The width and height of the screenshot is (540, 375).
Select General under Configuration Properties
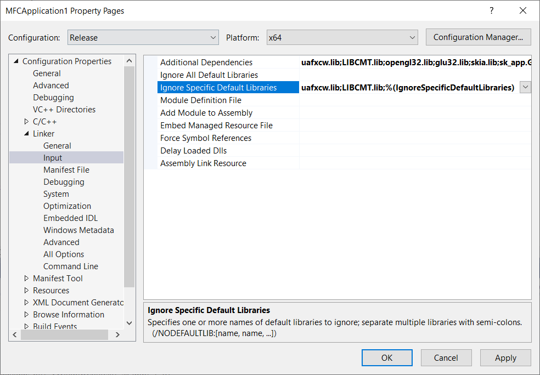tap(47, 73)
